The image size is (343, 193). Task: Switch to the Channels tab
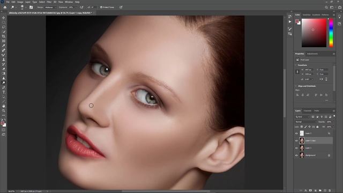307,111
